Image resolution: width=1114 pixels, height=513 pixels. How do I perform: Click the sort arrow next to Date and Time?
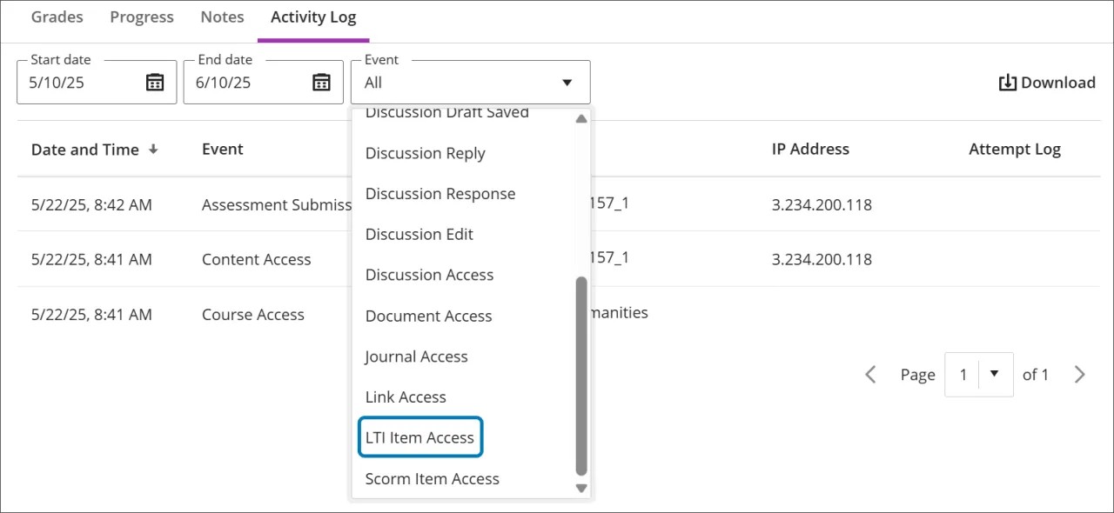click(x=154, y=150)
